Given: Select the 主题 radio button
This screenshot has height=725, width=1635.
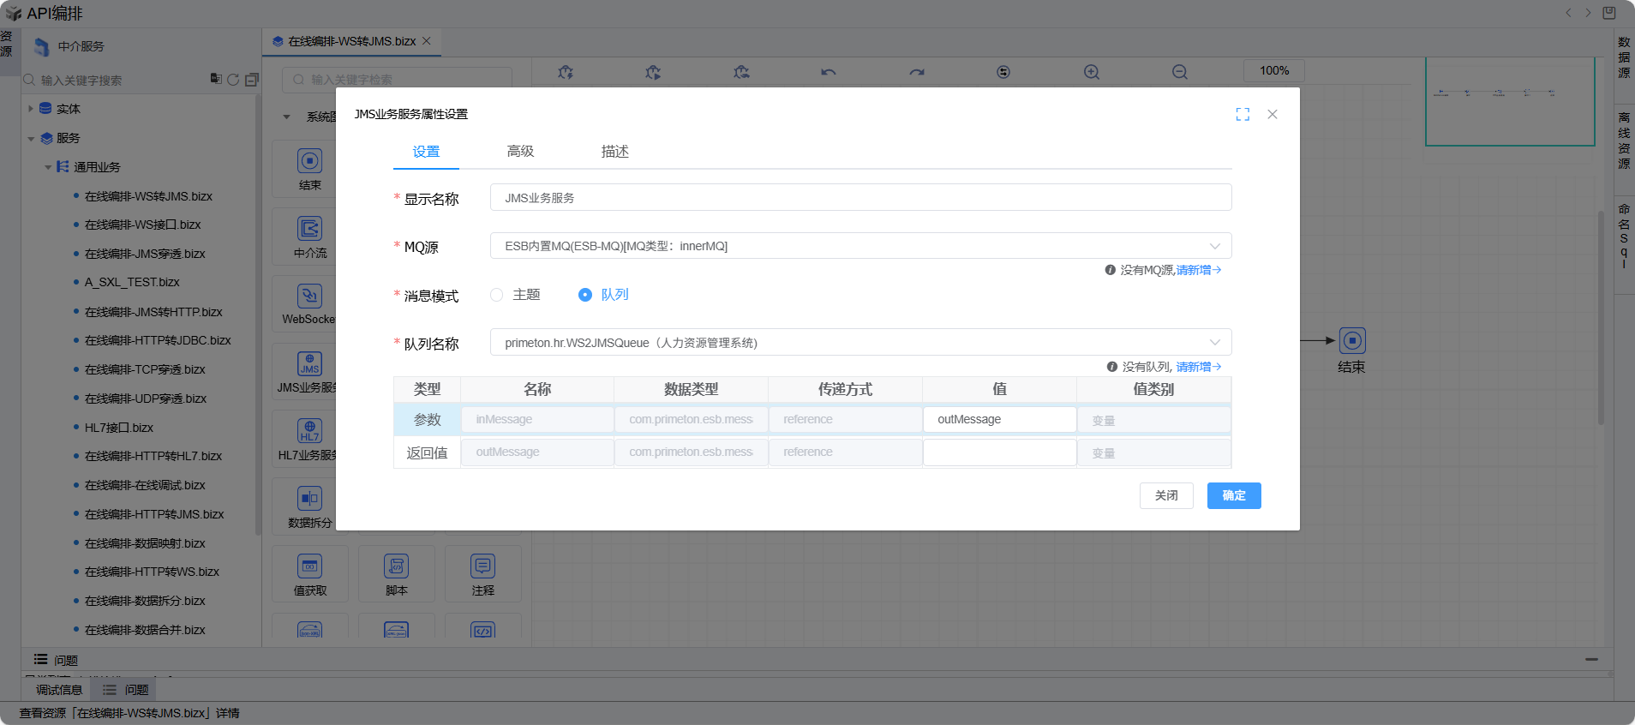Looking at the screenshot, I should point(497,295).
